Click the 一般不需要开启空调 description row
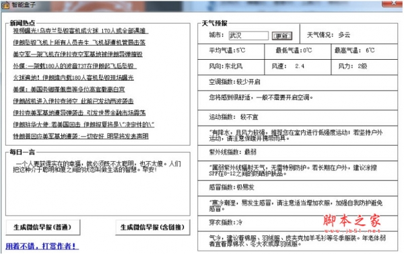The image size is (404, 254). (298, 100)
